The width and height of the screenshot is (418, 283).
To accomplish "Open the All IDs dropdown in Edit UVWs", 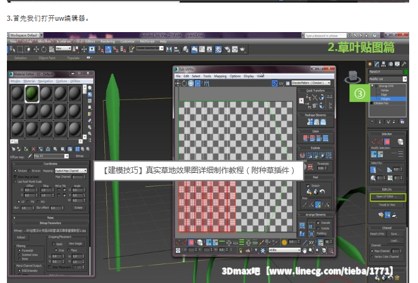I will [284, 250].
